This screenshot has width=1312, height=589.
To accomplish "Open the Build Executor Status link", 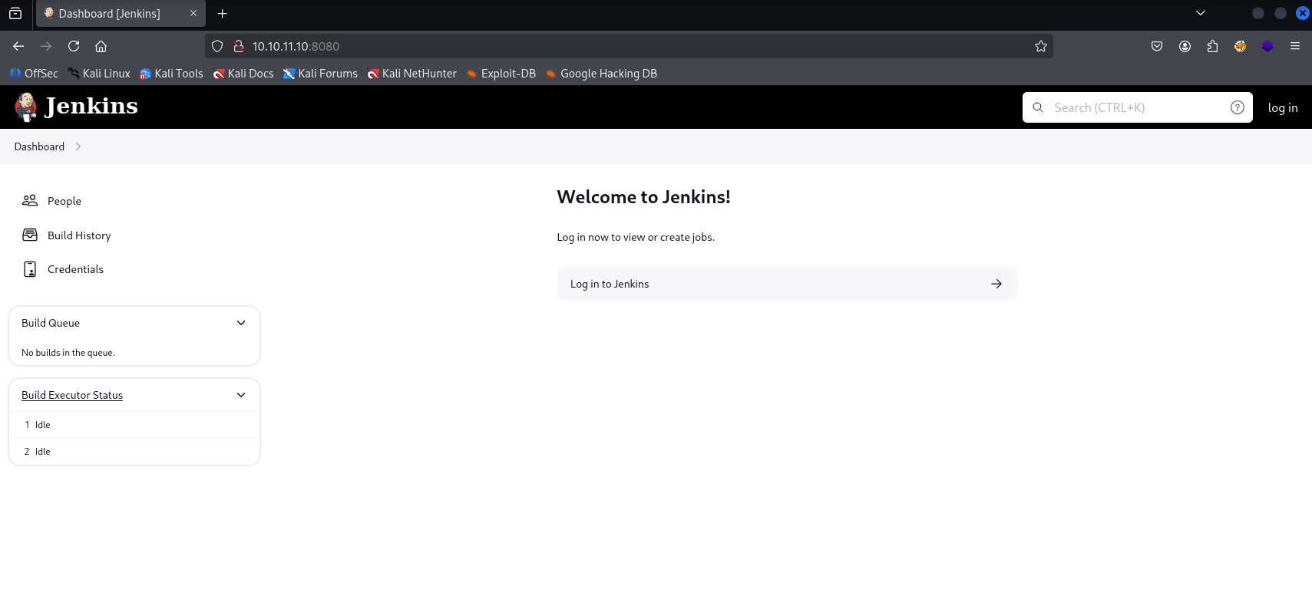I will 72,395.
